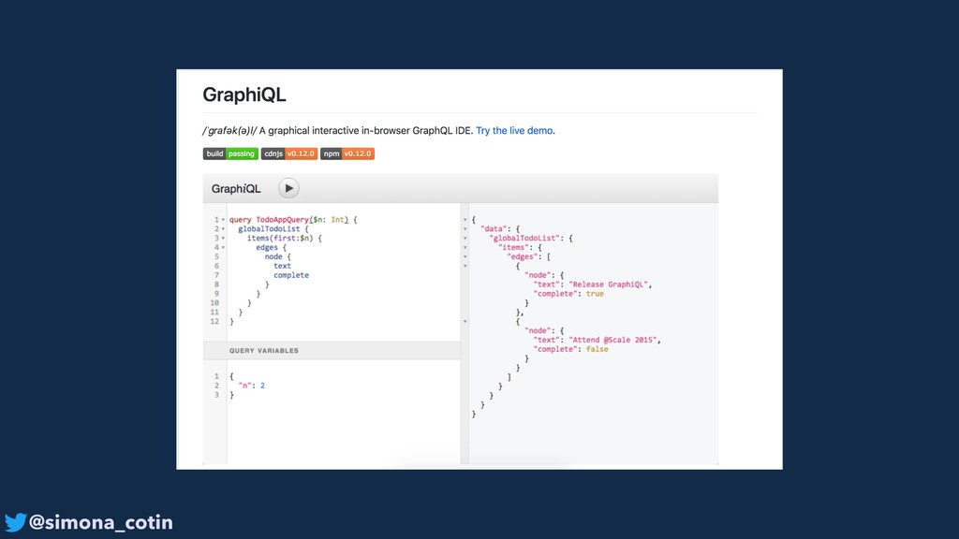Collapse the result fold arrow beside "edges"

[465, 256]
